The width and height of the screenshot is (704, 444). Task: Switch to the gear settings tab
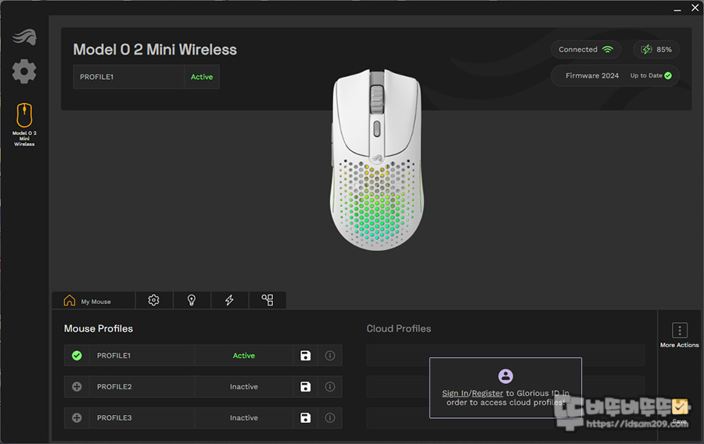[153, 300]
